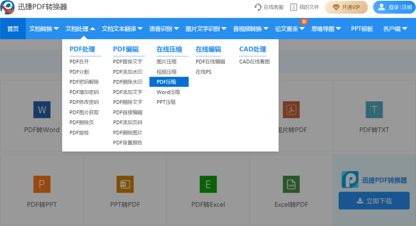This screenshot has width=416, height=226.
Task: Expand the 图片文字识别 dropdown
Action: coord(206,29)
